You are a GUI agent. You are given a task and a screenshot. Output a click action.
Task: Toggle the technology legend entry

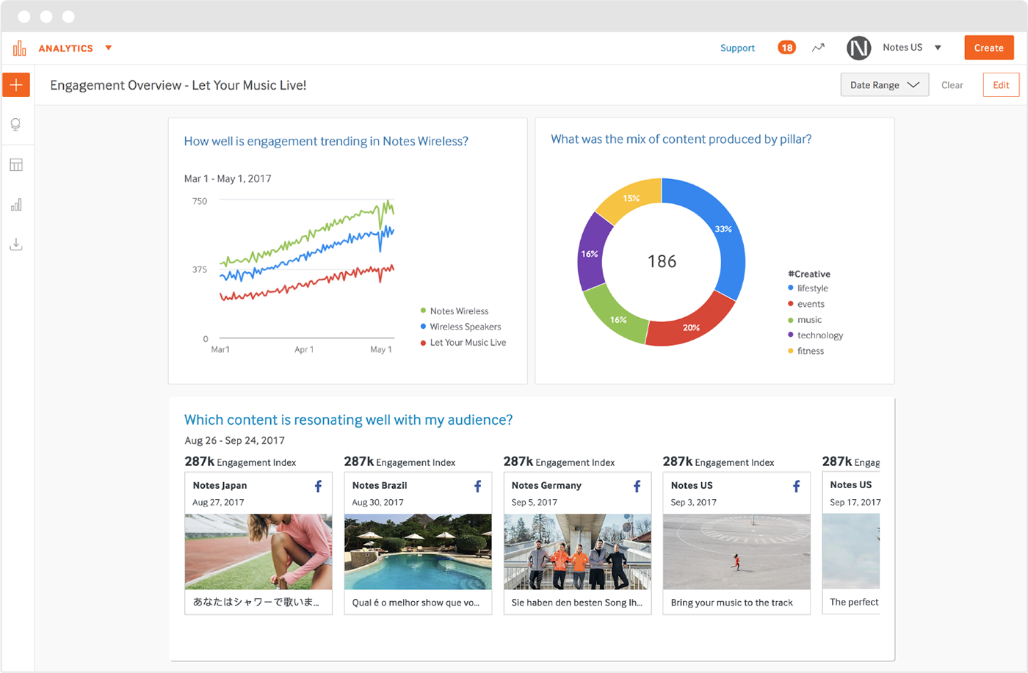pyautogui.click(x=815, y=335)
